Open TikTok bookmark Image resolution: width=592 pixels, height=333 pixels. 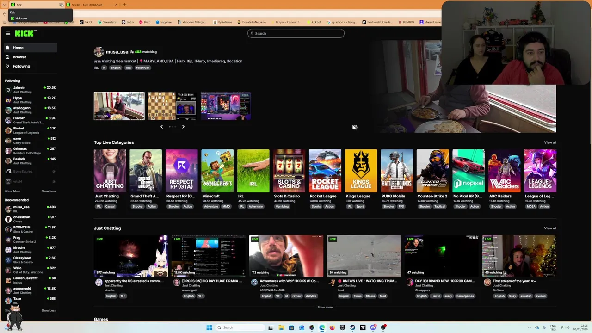point(86,22)
